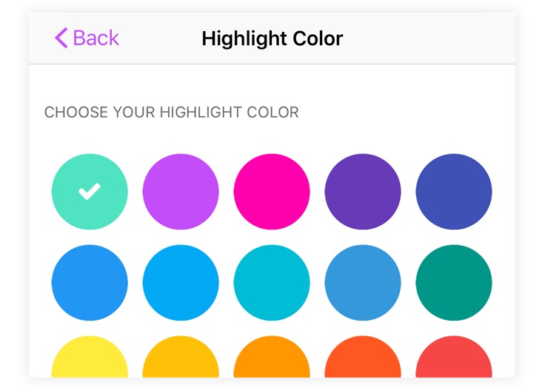Pick the hot pink magenta color

272,192
